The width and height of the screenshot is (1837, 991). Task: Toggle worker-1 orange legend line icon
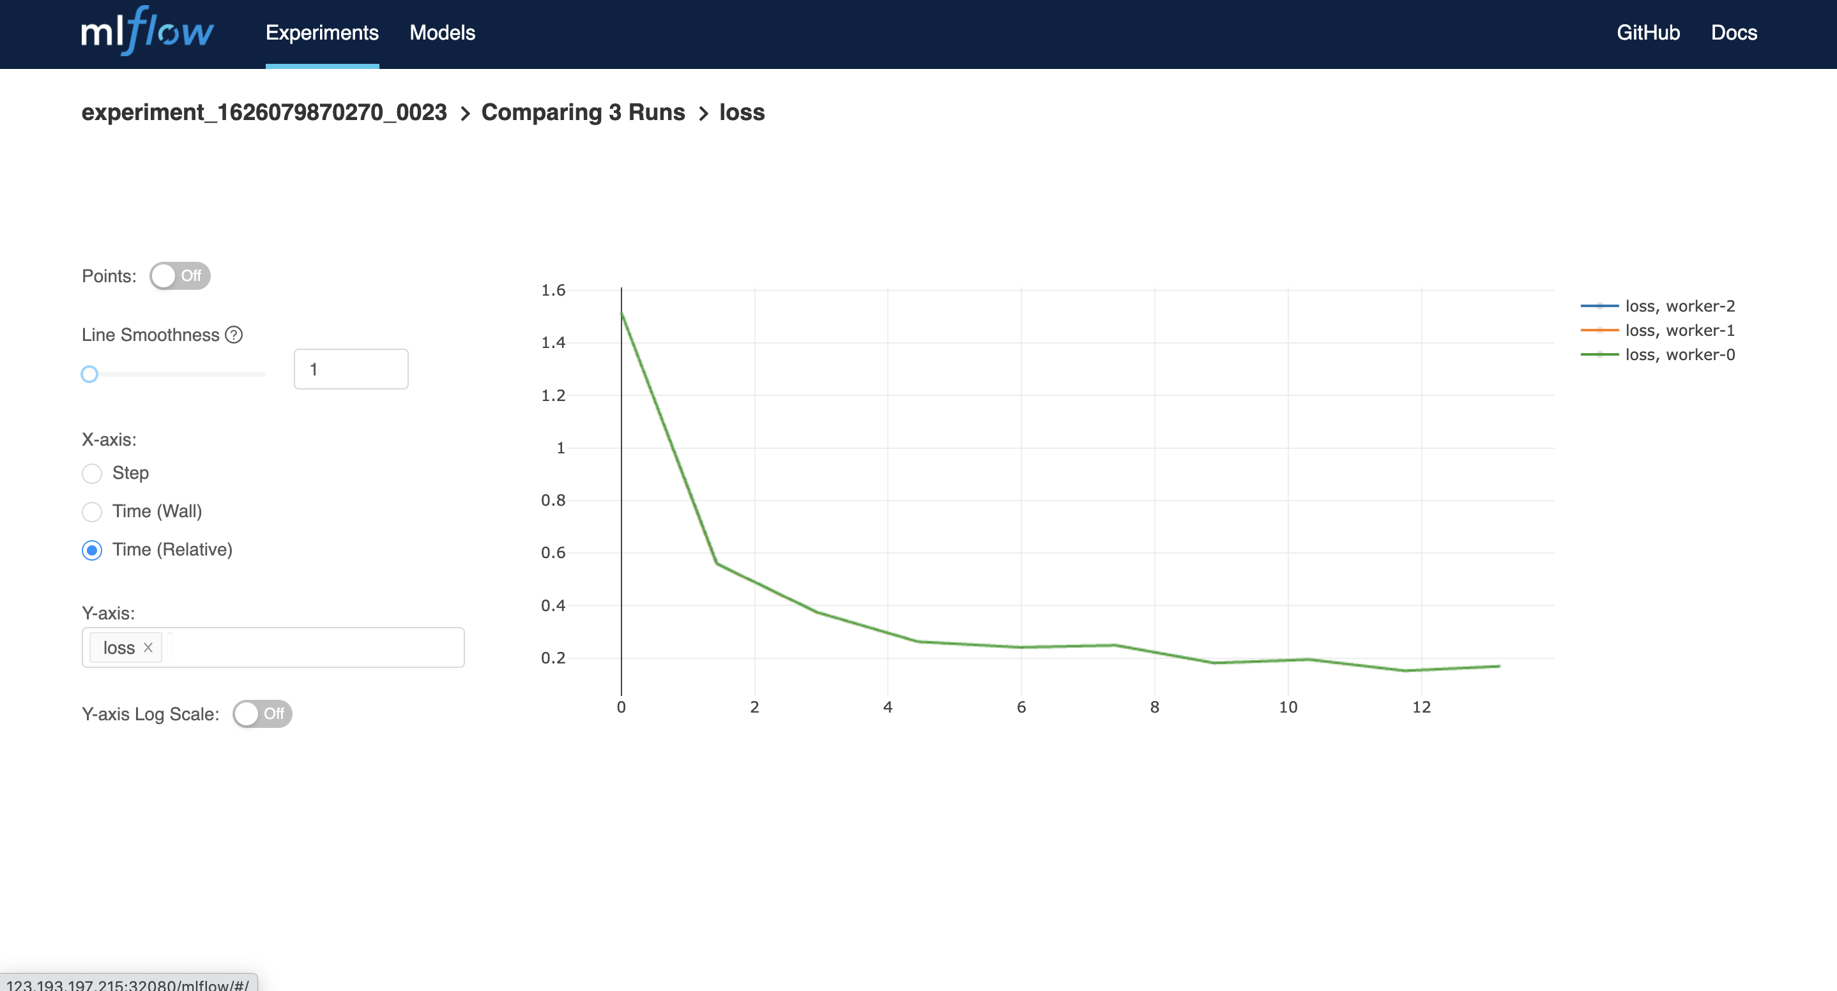[x=1599, y=330]
